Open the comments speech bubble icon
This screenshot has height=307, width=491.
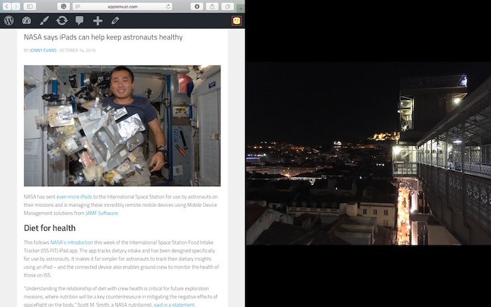click(x=80, y=21)
